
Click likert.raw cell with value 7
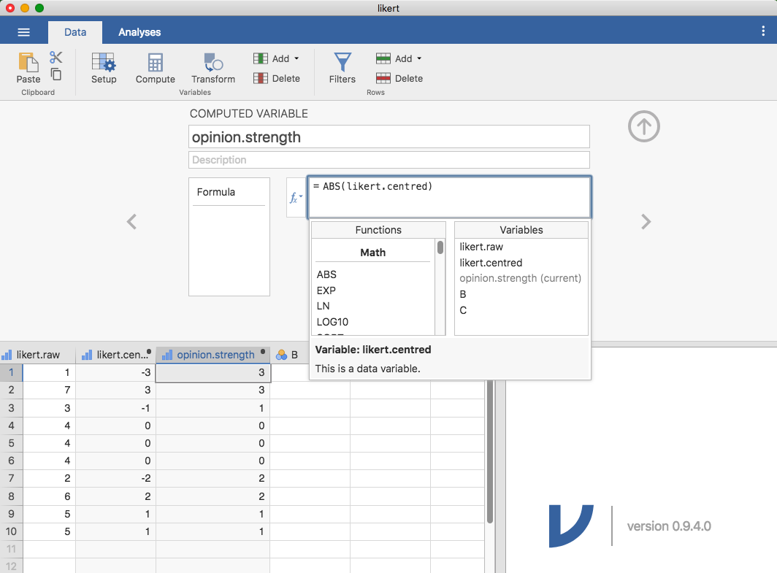click(x=49, y=390)
